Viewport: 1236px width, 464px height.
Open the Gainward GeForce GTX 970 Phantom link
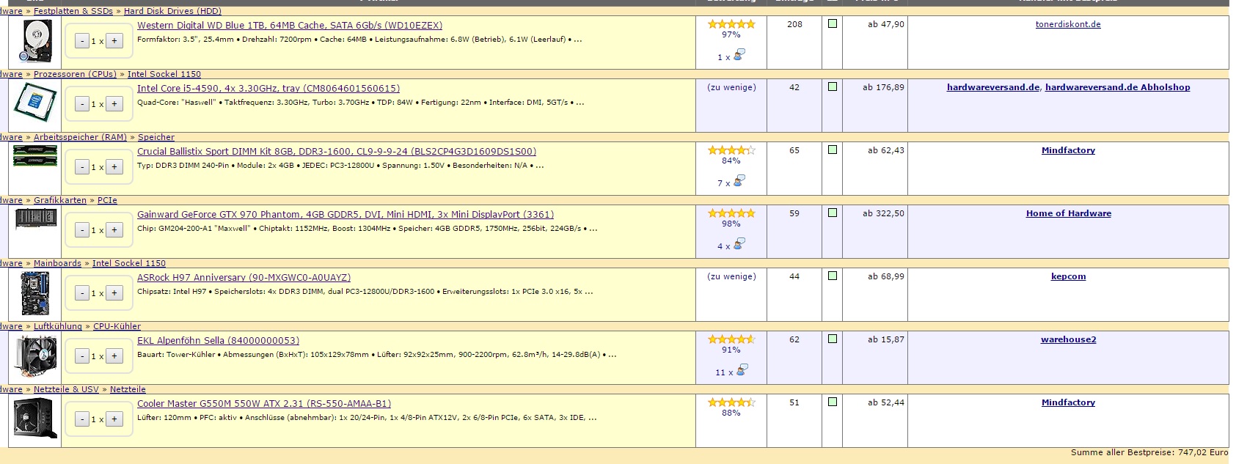pos(345,215)
